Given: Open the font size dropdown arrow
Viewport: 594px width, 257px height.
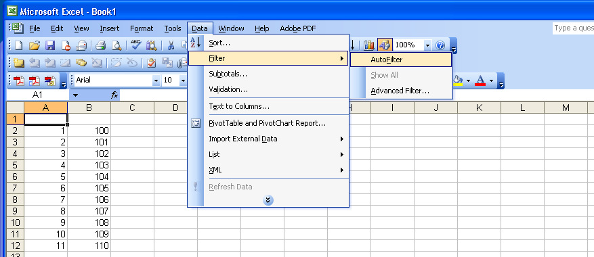Looking at the screenshot, I should coord(183,80).
